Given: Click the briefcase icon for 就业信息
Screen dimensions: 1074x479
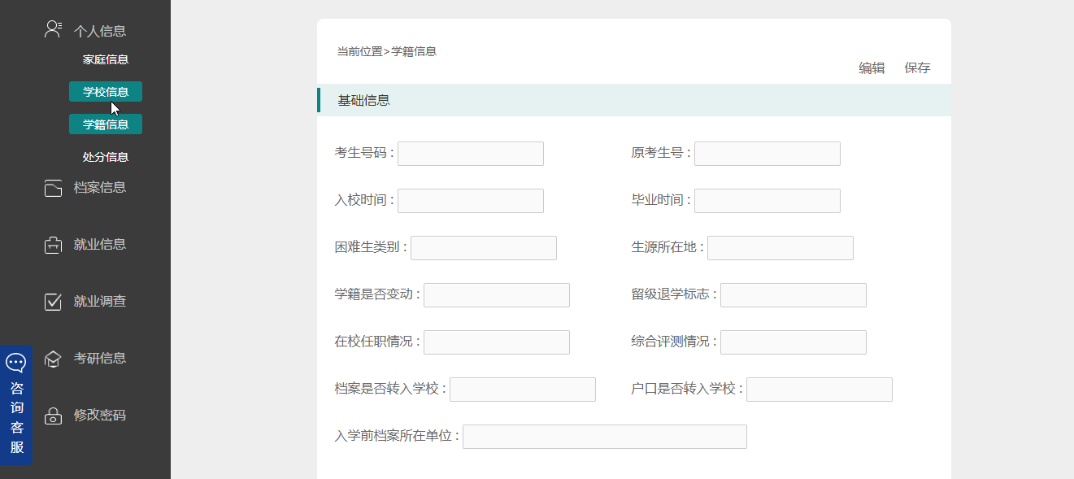Looking at the screenshot, I should click(x=53, y=245).
